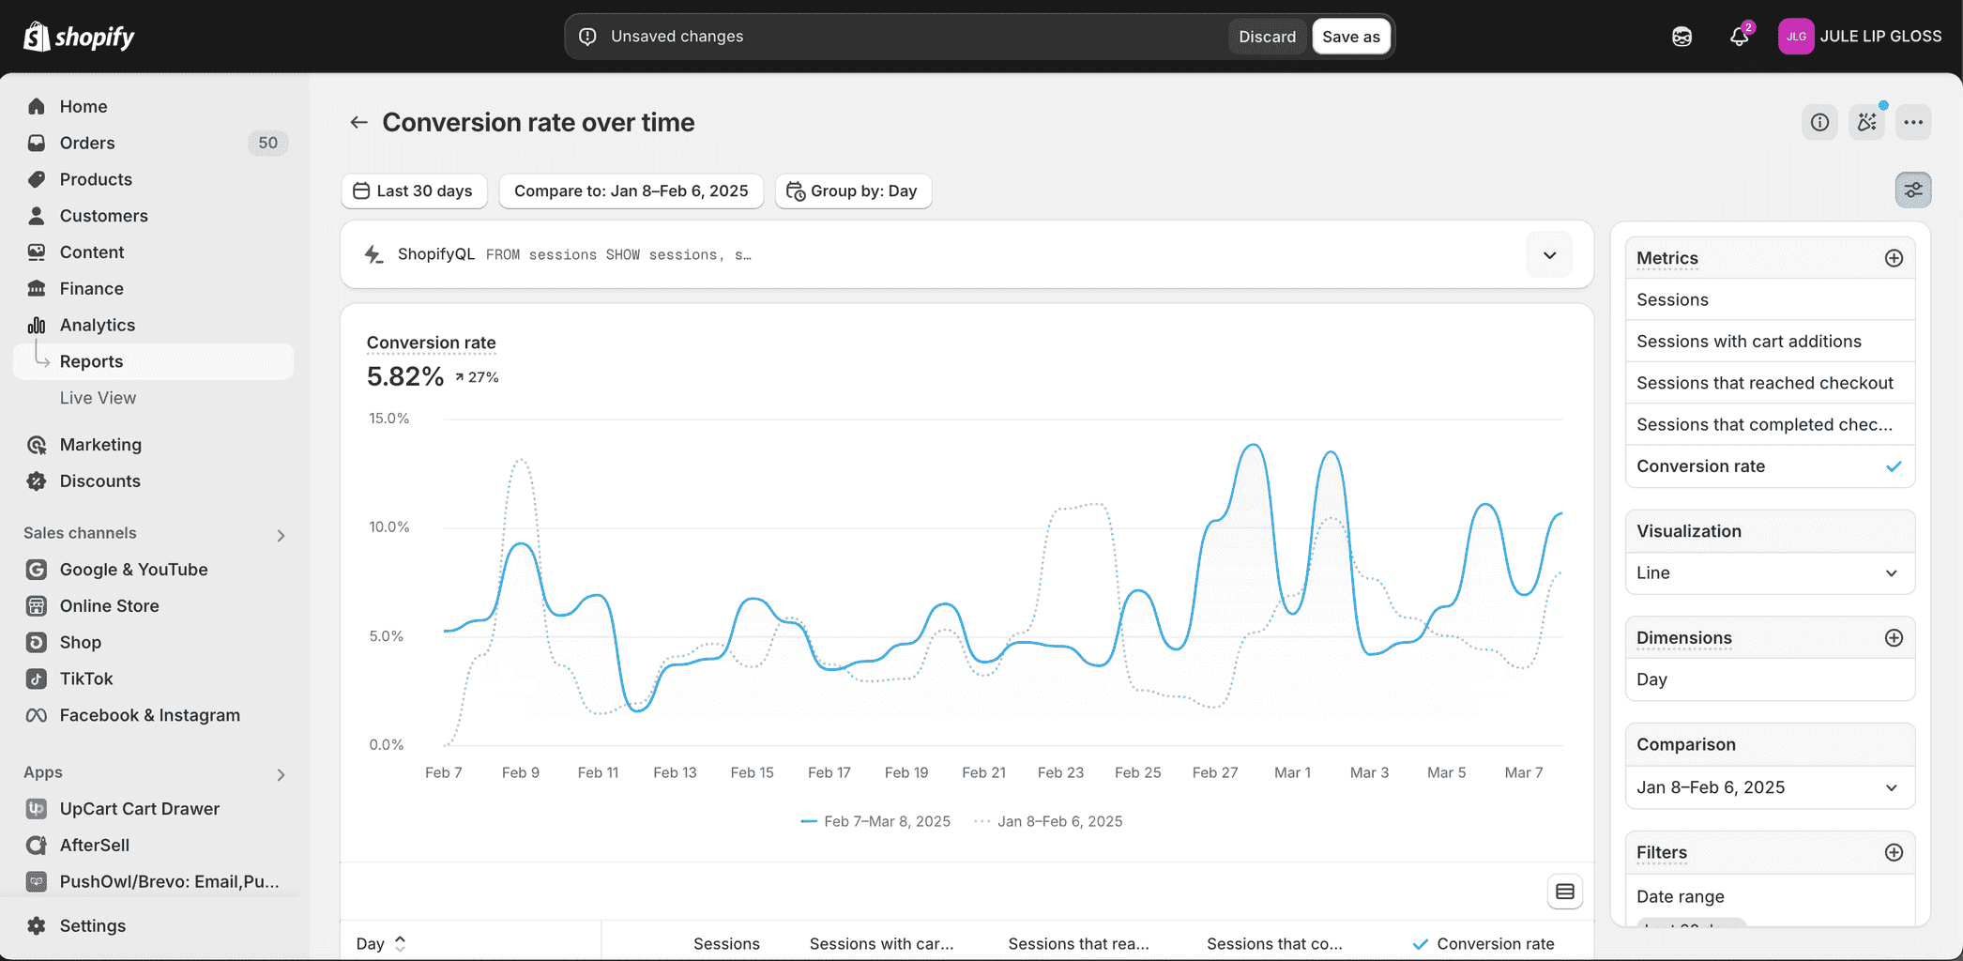The height and width of the screenshot is (961, 1963).
Task: Open Settings at the sidebar bottom
Action: point(92,925)
